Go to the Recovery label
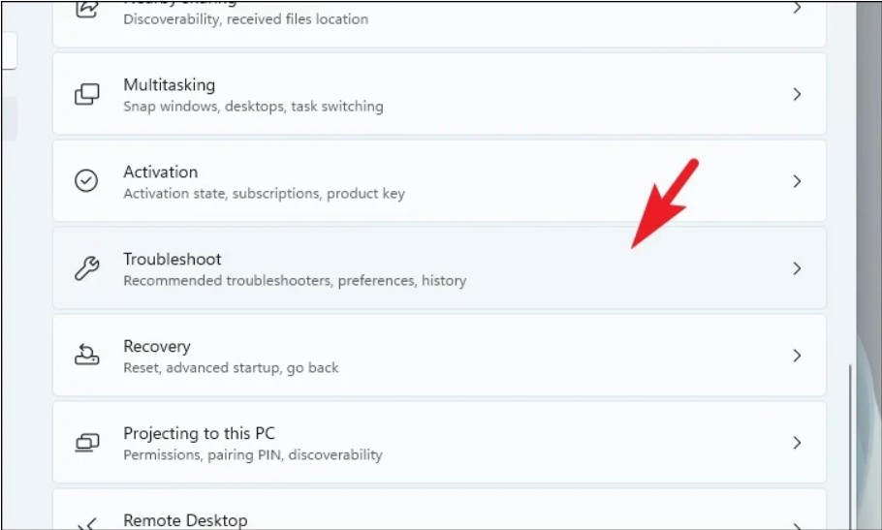 click(156, 347)
